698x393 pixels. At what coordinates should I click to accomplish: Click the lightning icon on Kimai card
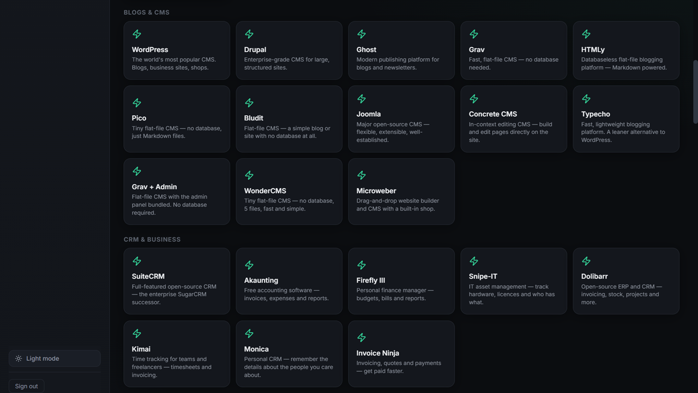(137, 334)
